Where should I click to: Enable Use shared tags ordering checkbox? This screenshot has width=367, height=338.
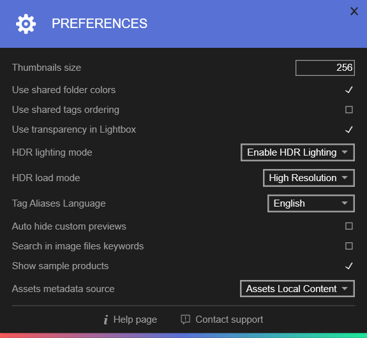tap(349, 110)
